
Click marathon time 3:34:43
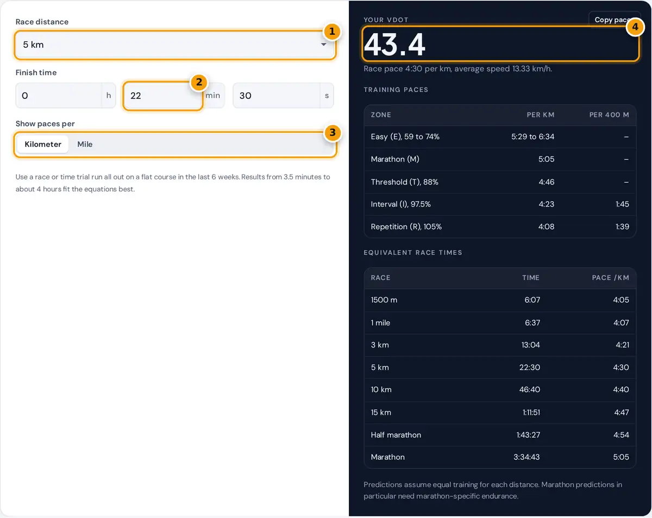526,457
